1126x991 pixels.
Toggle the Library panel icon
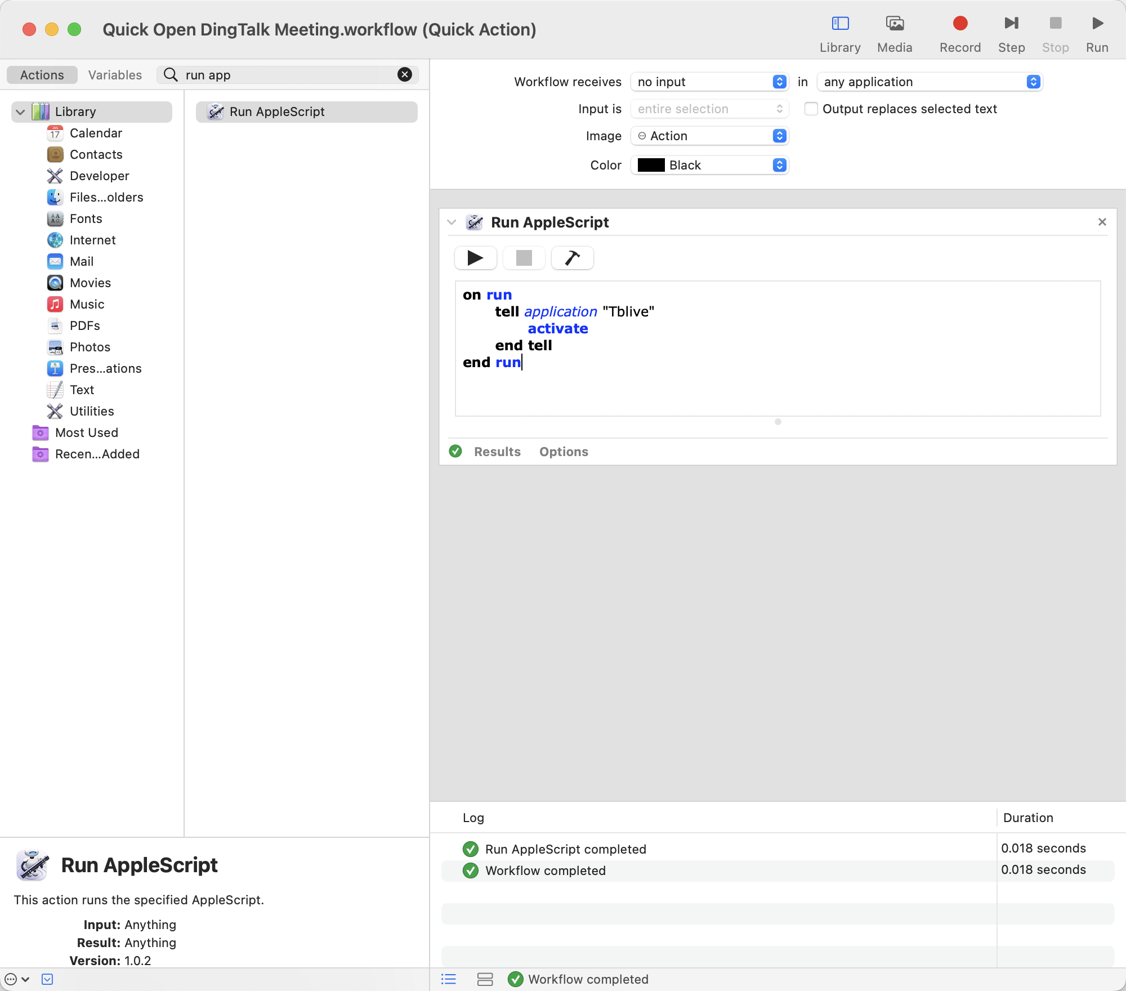click(x=840, y=24)
